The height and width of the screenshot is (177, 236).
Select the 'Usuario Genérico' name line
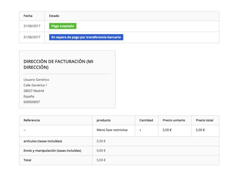36,80
